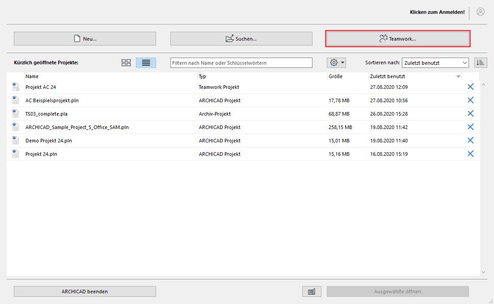
Task: Click the Demo Projekt 24.pln file icon
Action: 16,140
